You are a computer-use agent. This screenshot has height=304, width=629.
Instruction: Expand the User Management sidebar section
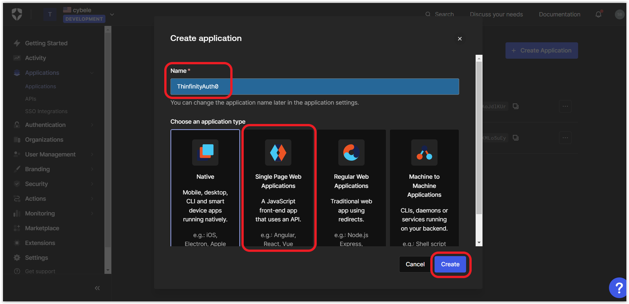50,154
